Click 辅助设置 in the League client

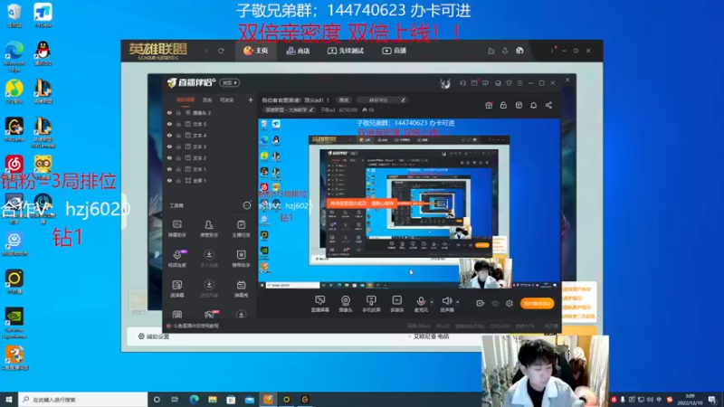click(x=154, y=336)
